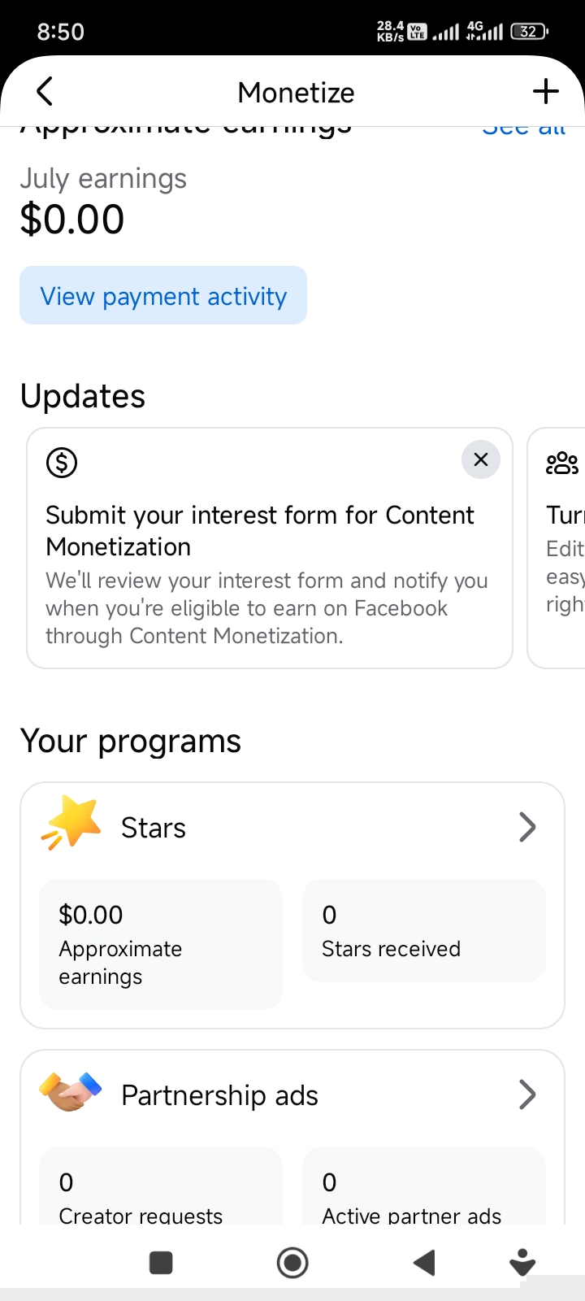Tap the dollar coin icon in update card
The width and height of the screenshot is (585, 1301).
point(62,463)
